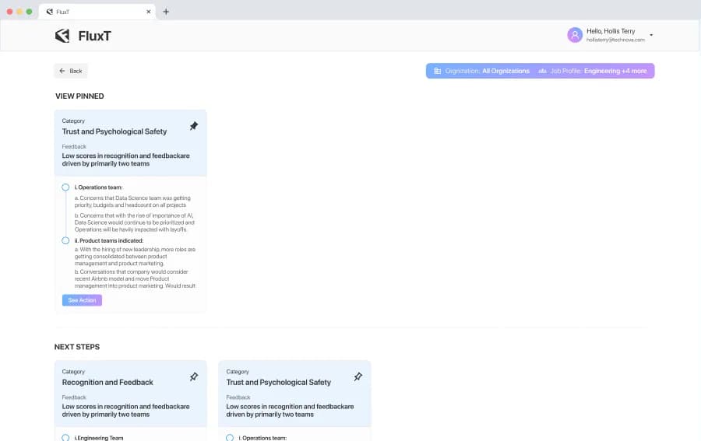Select the Engineering Team circle marker

coord(65,438)
